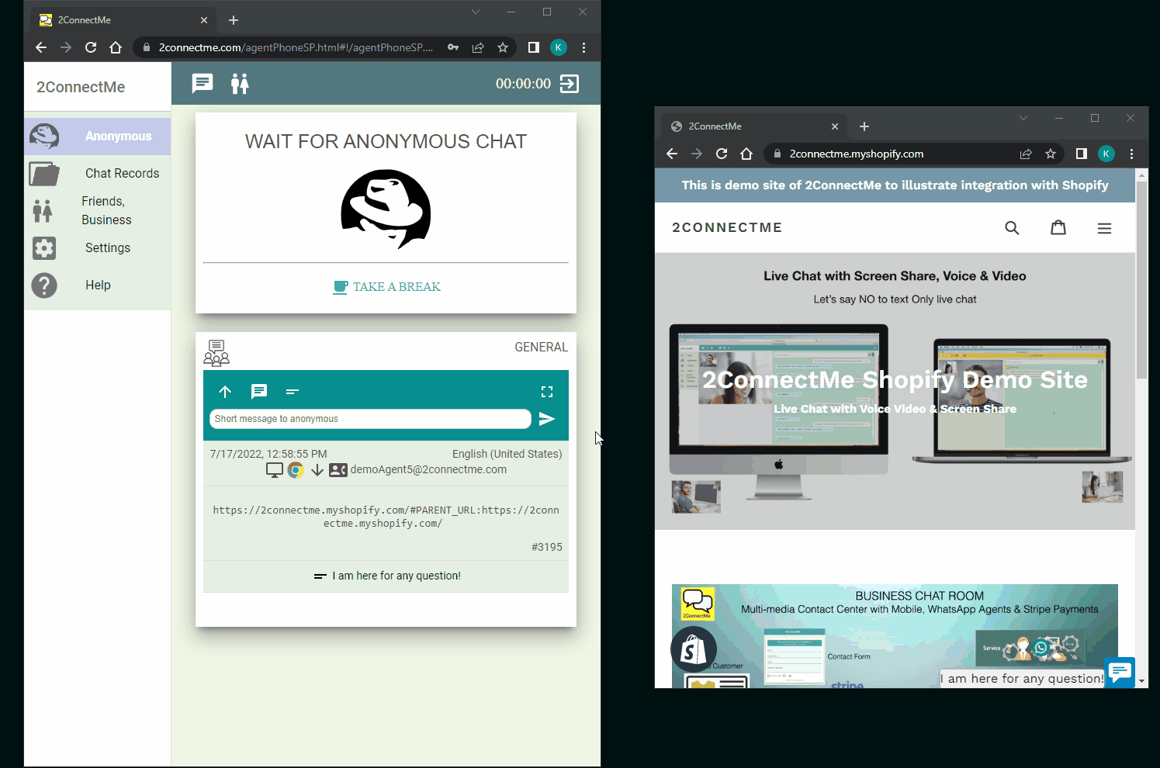
Task: Click the Chrome browser icon in the visitor record
Action: click(x=296, y=470)
